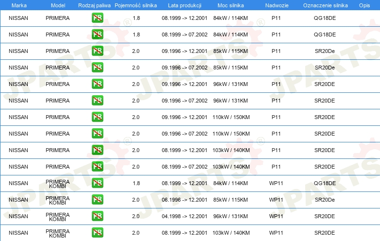Click fuel icon in P11 103kW row ending 07.2002
Image resolution: width=380 pixels, height=241 pixels.
click(97, 167)
